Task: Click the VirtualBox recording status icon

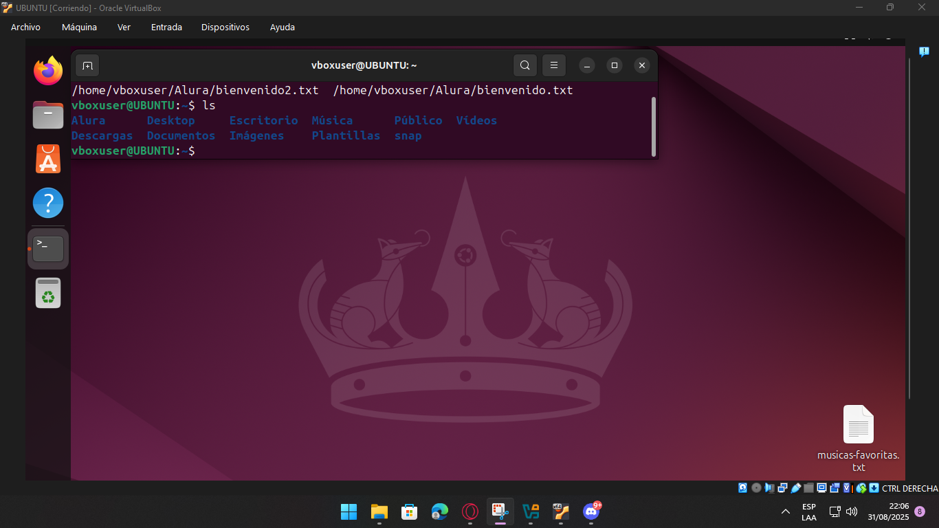Action: [835, 488]
